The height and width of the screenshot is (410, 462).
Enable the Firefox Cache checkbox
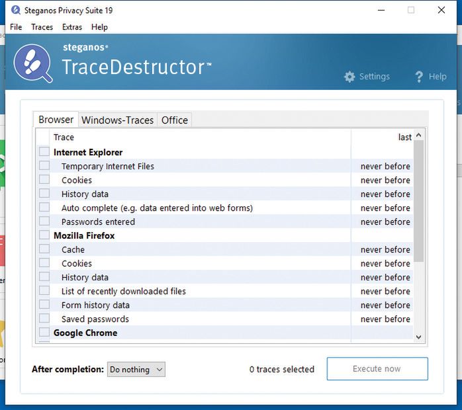(x=44, y=249)
